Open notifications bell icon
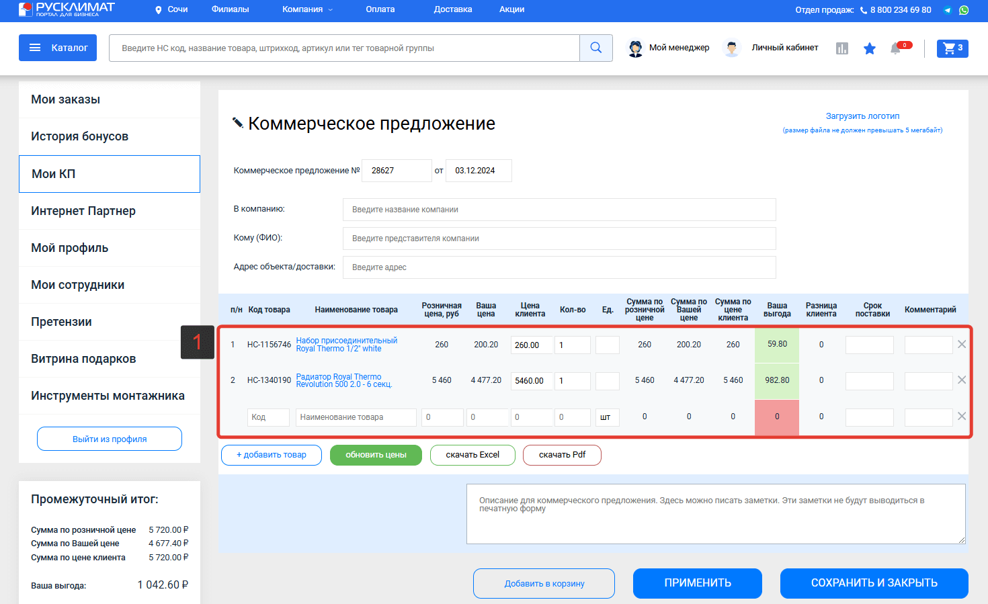988x604 pixels. 895,48
